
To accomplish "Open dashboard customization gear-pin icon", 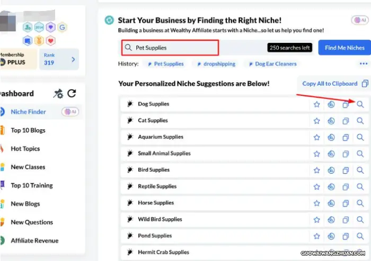I will point(58,94).
